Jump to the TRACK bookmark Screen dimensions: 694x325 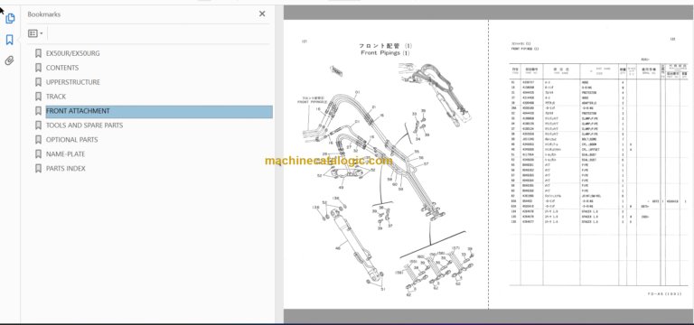(56, 97)
